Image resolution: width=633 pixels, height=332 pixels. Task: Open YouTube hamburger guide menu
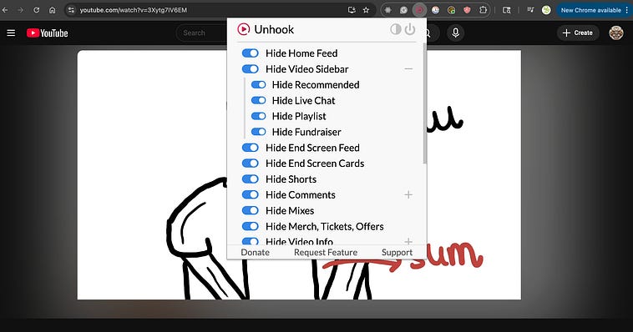coord(11,33)
